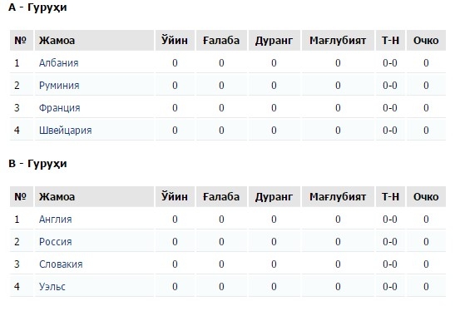This screenshot has width=455, height=311.
Task: Open the Албания team link
Action: [x=58, y=63]
